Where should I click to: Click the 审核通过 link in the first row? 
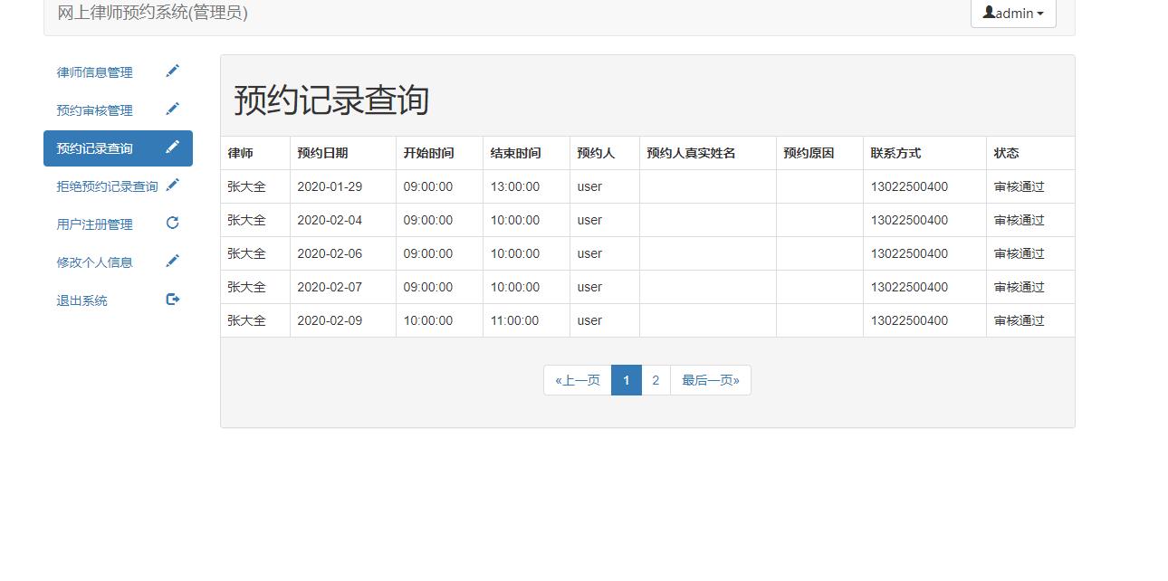pyautogui.click(x=1017, y=186)
